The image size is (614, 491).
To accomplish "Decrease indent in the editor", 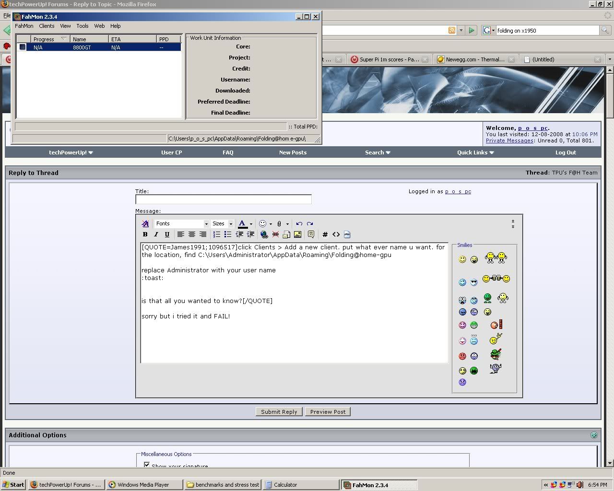I will [239, 234].
